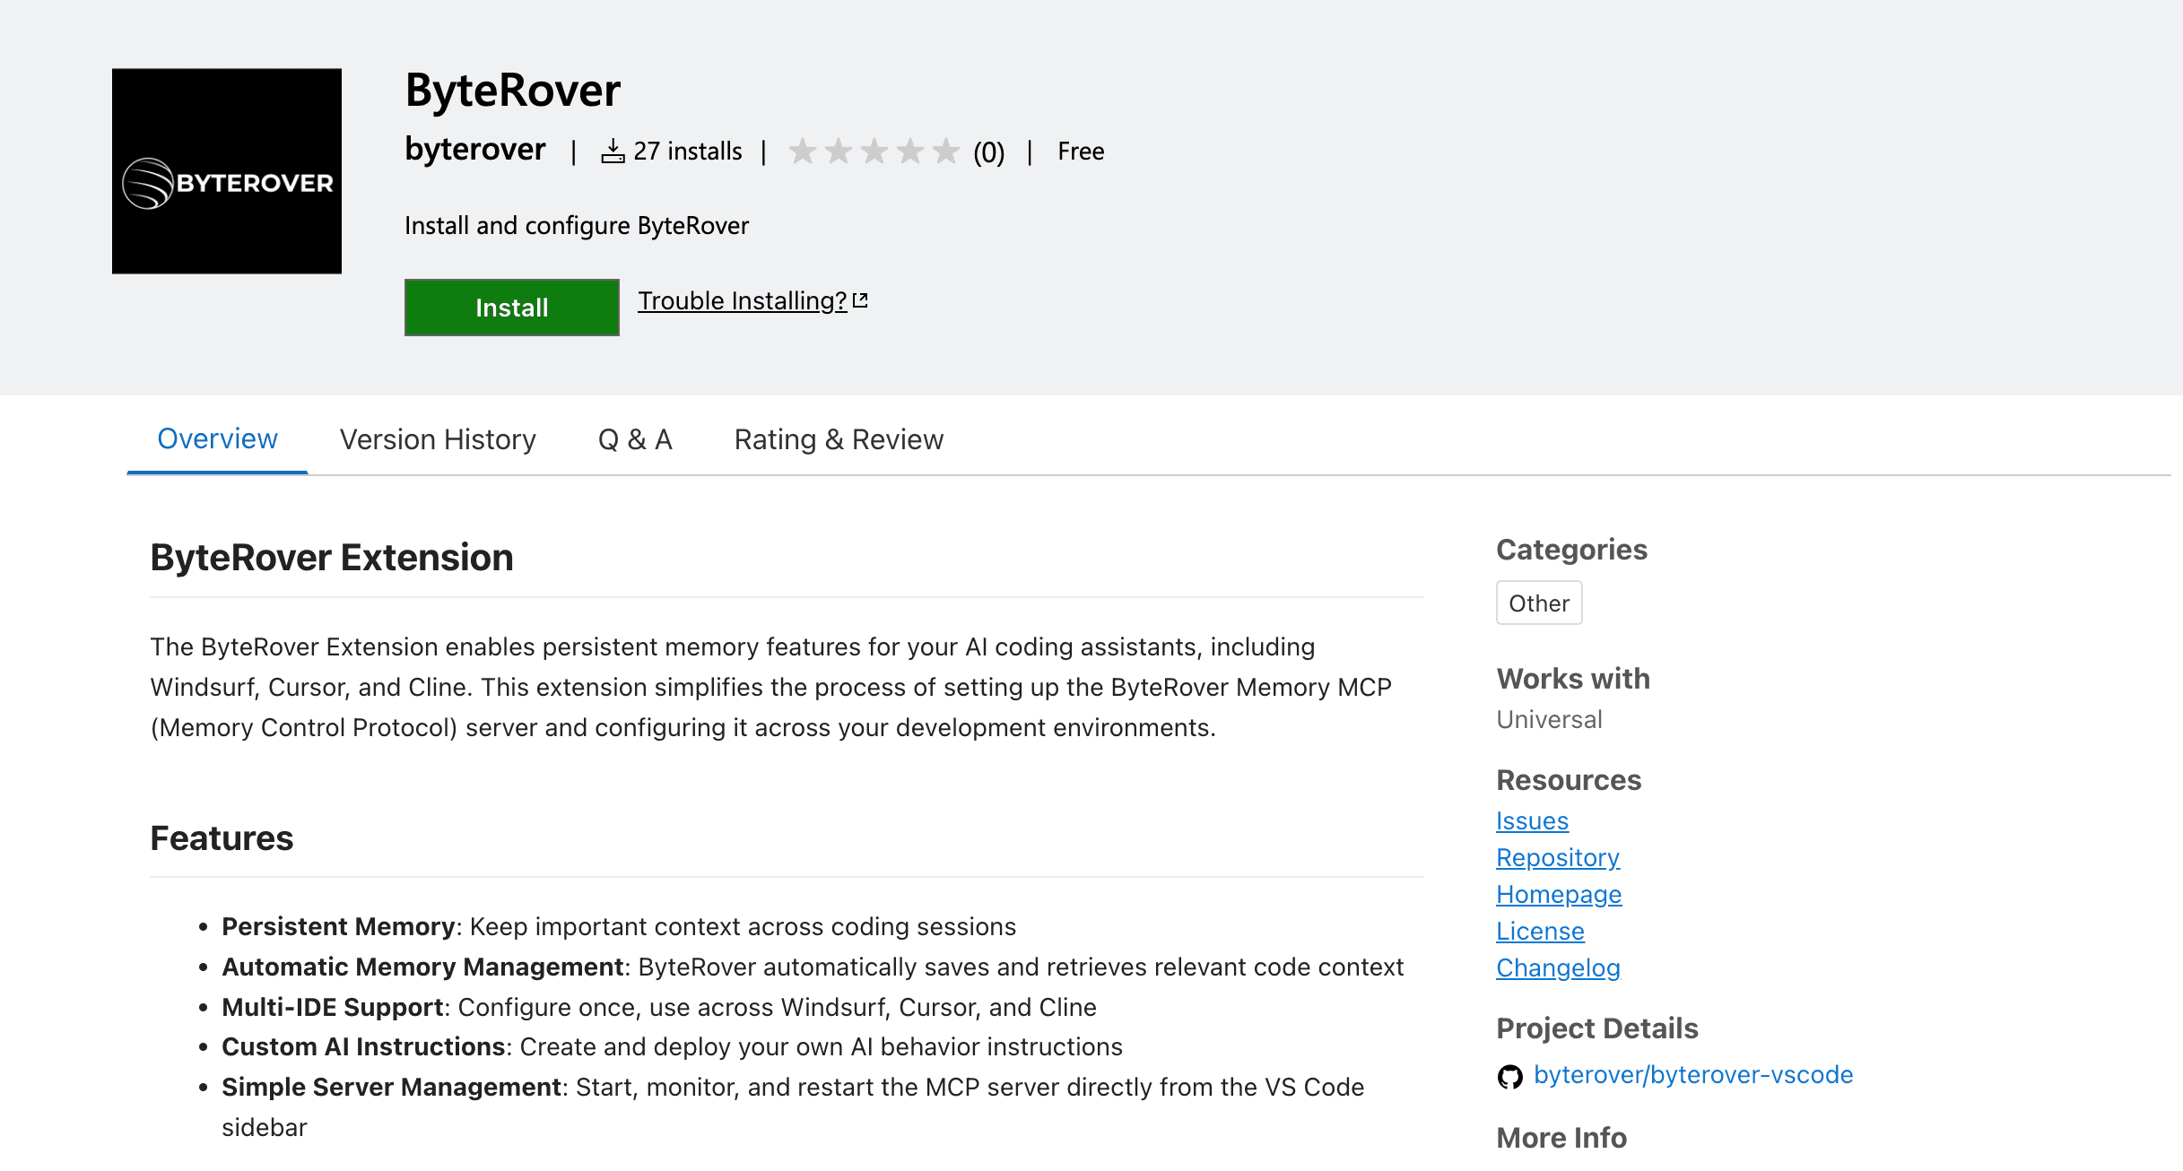Screen dimensions: 2183x1171
Task: Click the fifth rating star
Action: click(x=945, y=152)
